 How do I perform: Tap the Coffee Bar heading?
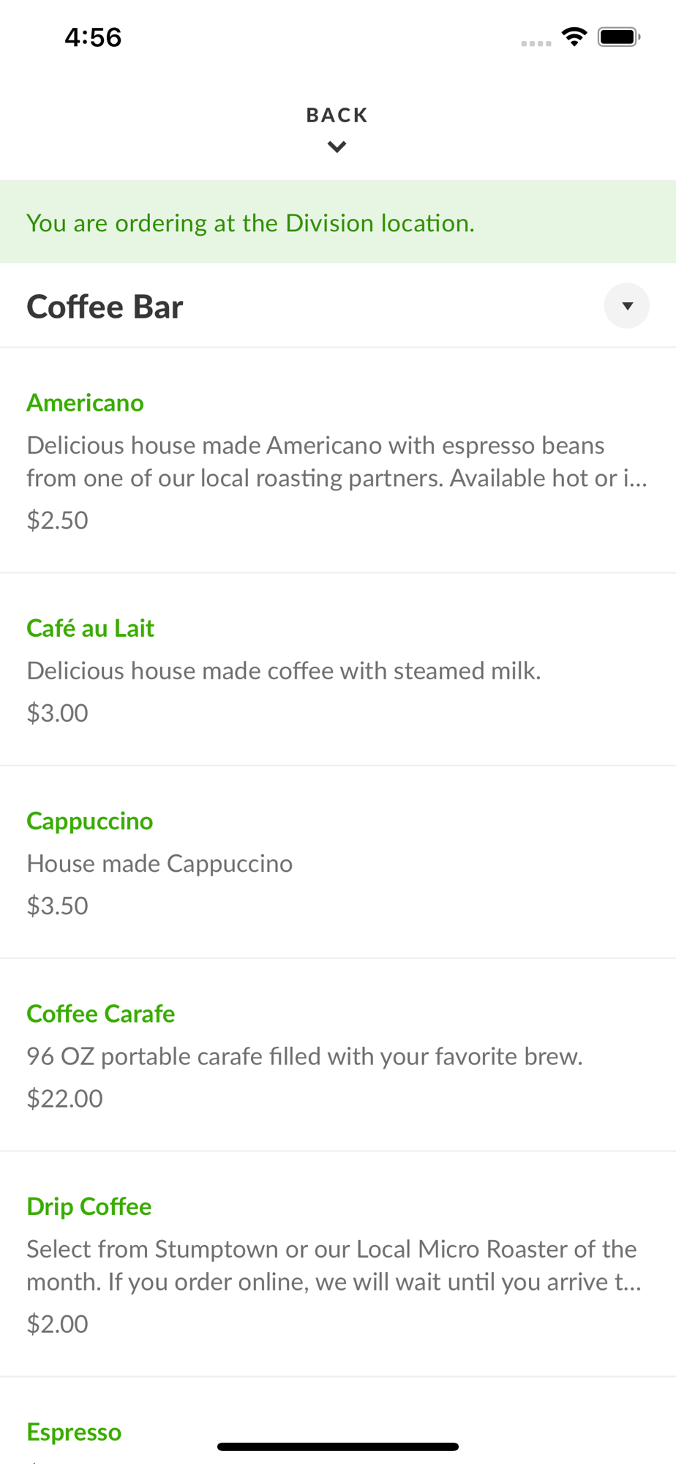[x=105, y=307]
